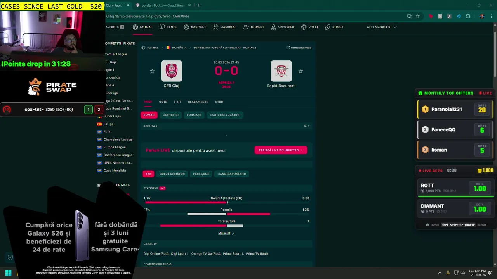The image size is (497, 279).
Task: Open Conference League in sidebar
Action: [118, 155]
